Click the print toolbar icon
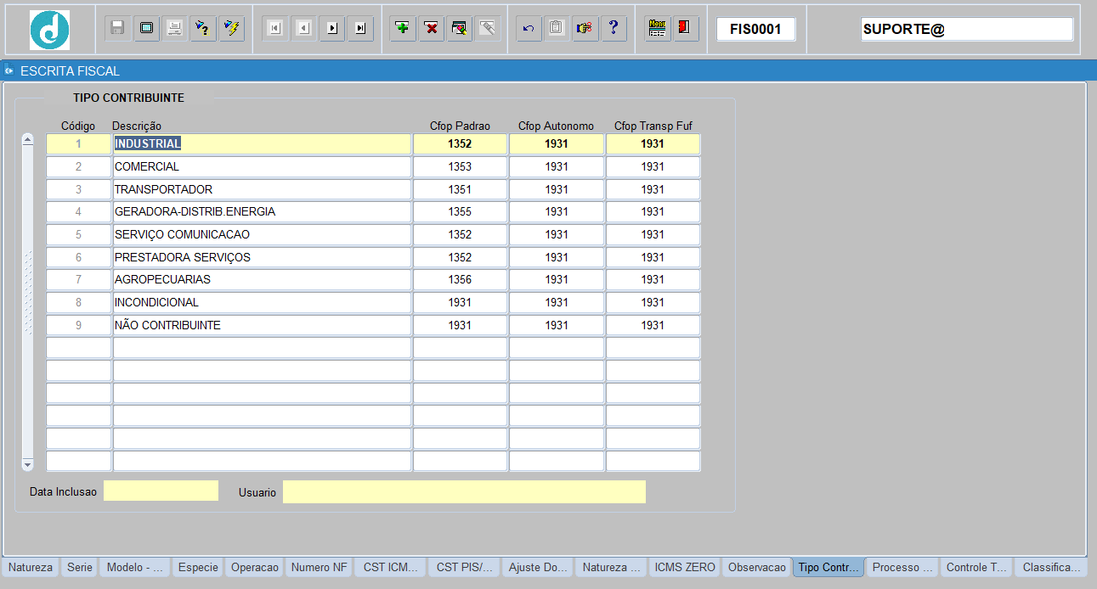The width and height of the screenshot is (1097, 589). [x=174, y=28]
